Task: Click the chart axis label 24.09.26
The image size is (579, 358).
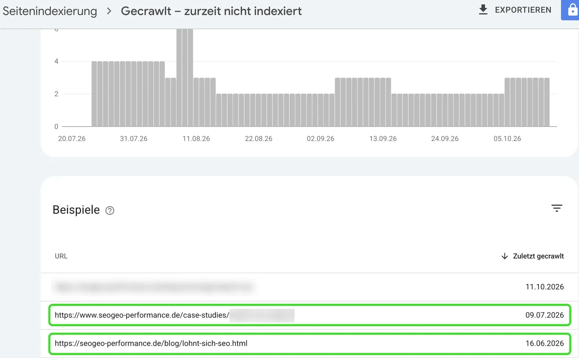Action: (445, 138)
